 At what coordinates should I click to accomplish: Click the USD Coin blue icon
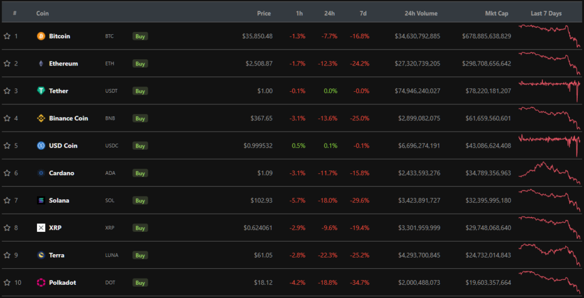pyautogui.click(x=40, y=146)
